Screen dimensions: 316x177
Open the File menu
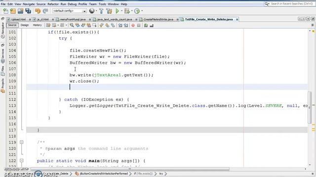(x=3, y=4)
